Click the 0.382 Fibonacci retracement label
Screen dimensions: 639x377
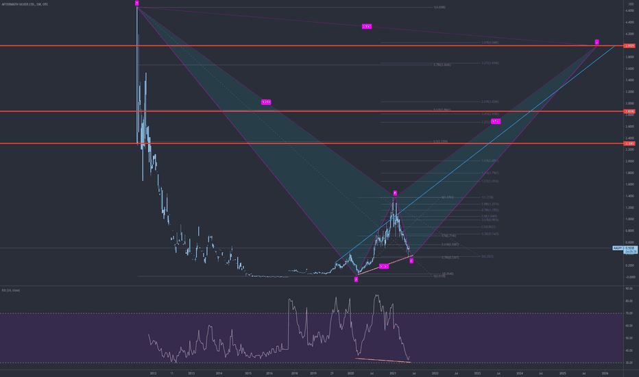490,234
